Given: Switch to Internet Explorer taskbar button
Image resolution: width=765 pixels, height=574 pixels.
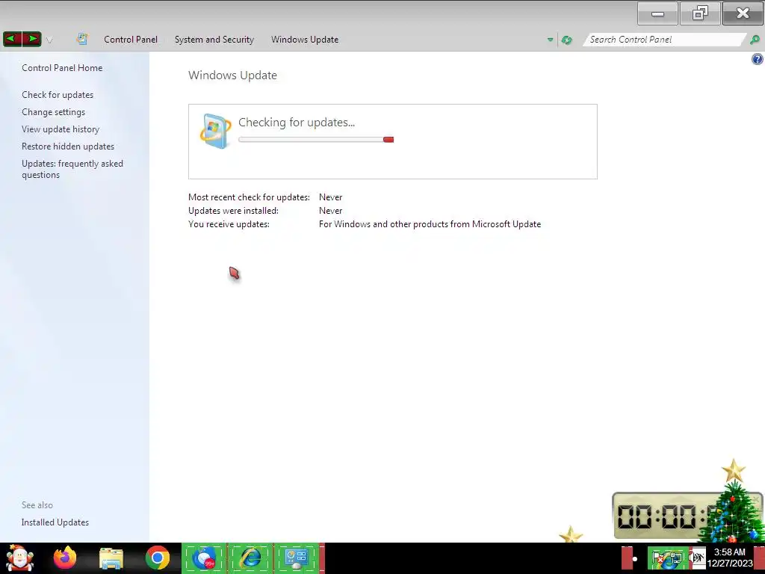Looking at the screenshot, I should pos(251,558).
